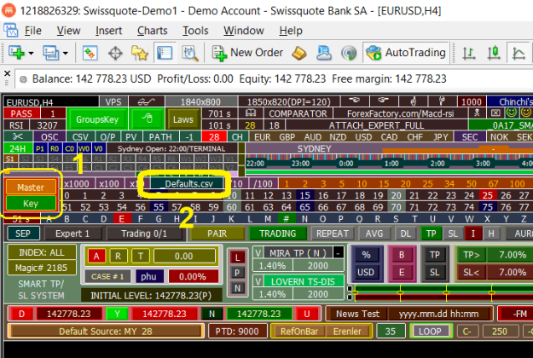Click the first pointing-hand icon button

[355, 101]
